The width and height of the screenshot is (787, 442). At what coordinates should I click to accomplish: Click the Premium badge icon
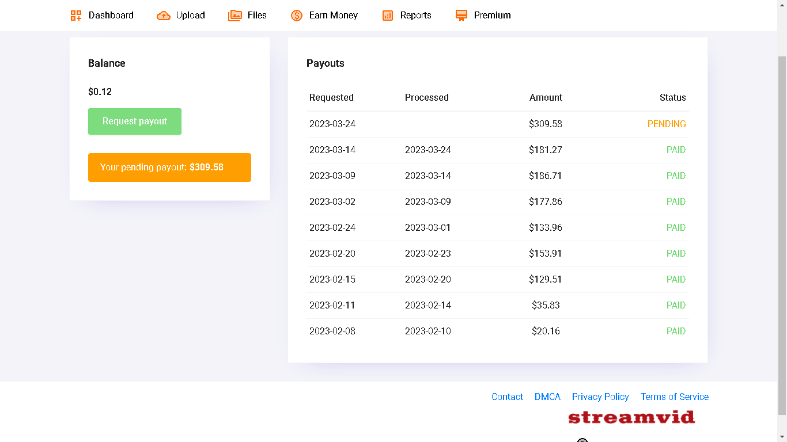click(x=461, y=16)
